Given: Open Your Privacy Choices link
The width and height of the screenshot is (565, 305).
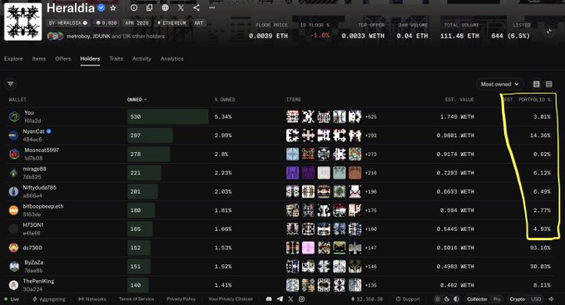Looking at the screenshot, I should pos(230,299).
